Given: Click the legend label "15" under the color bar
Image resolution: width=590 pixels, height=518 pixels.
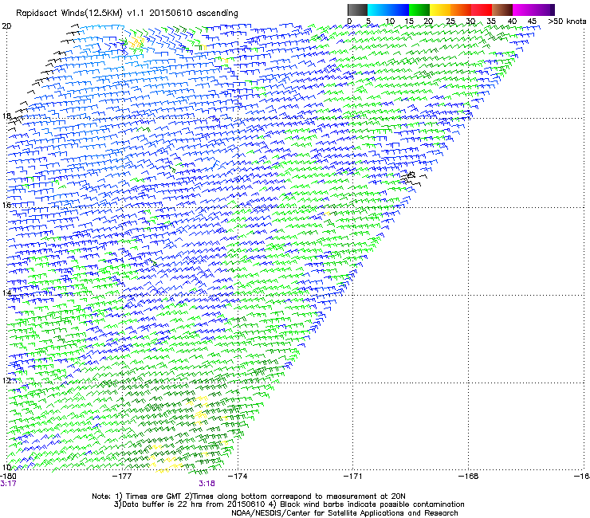Looking at the screenshot, I should pos(409,21).
